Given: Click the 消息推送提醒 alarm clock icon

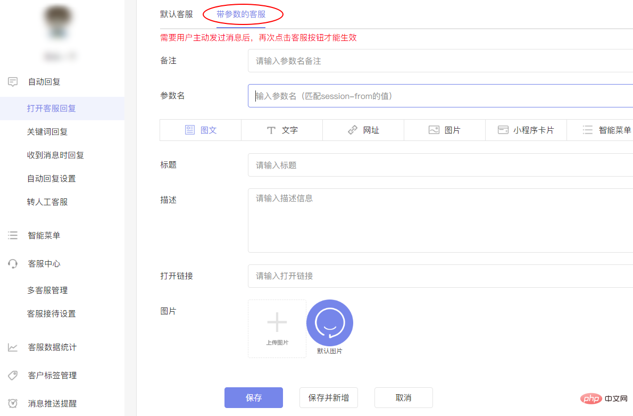Looking at the screenshot, I should pyautogui.click(x=13, y=403).
